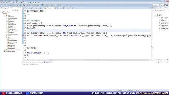Click the Run External Tools toolbar icon

point(24,5)
